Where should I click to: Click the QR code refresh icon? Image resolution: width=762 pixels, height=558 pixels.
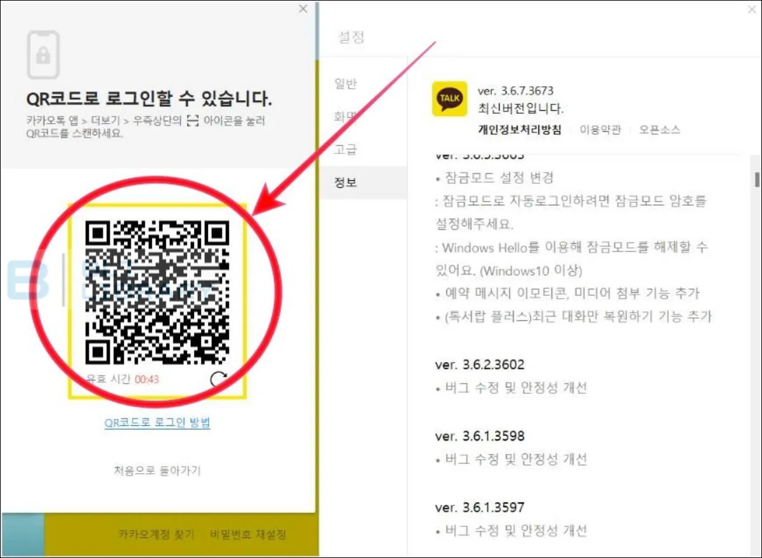[x=219, y=379]
